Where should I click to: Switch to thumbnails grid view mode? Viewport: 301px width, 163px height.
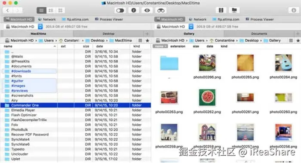click(60, 10)
